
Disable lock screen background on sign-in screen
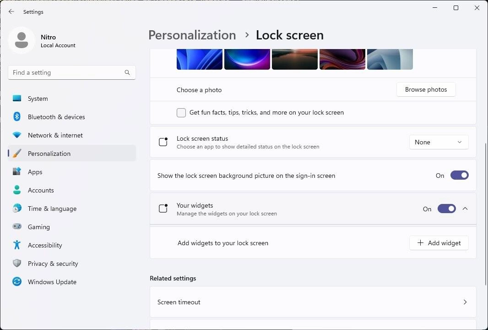(459, 175)
